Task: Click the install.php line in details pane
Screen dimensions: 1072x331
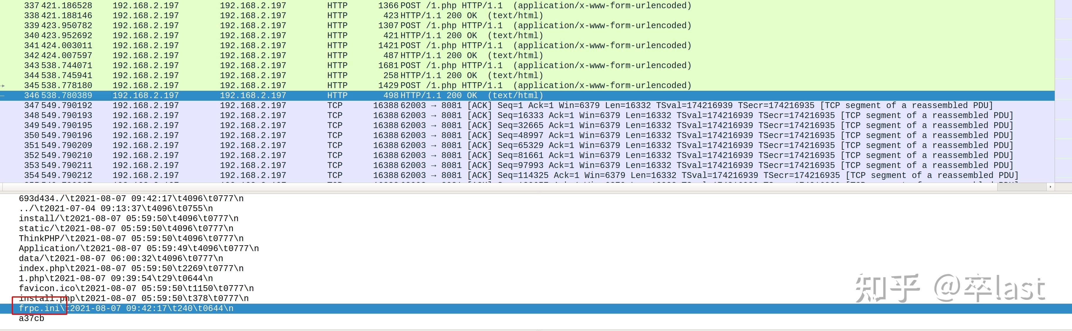Action: 133,298
